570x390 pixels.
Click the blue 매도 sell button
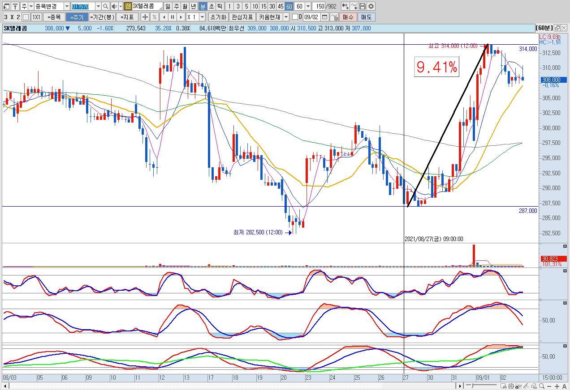click(366, 17)
